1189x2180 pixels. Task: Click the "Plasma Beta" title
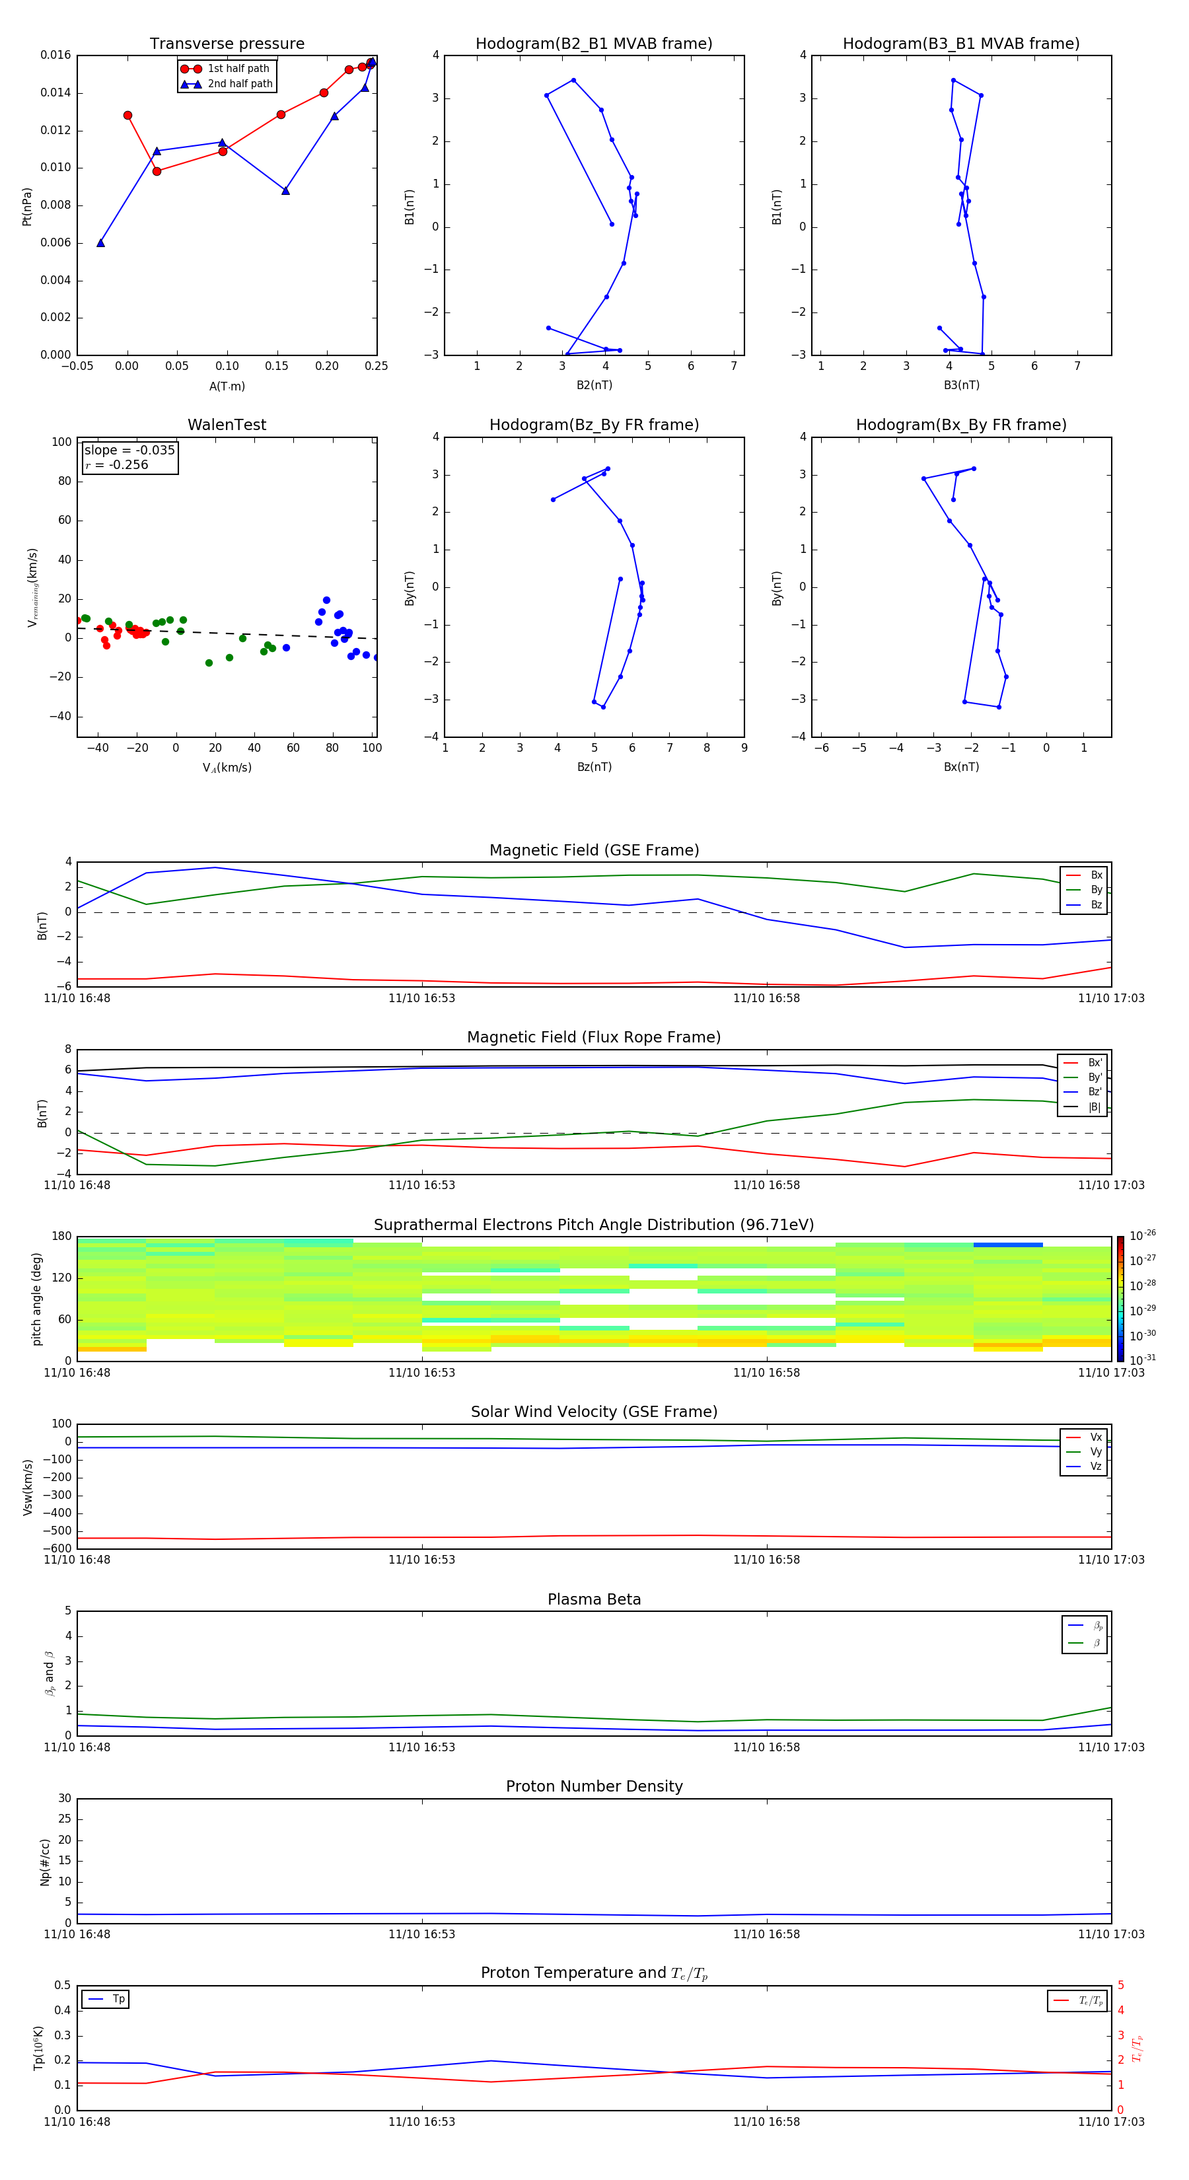pos(594,1599)
